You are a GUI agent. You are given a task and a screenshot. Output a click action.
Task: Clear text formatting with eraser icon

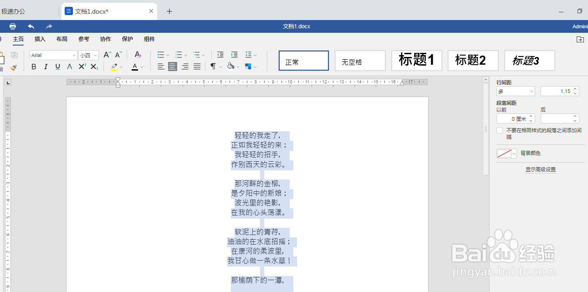click(x=138, y=55)
